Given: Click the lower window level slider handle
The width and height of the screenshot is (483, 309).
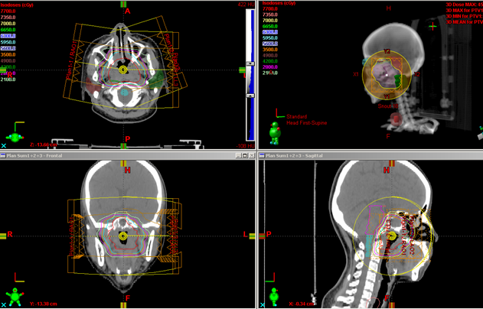Looking at the screenshot, I should [250, 96].
